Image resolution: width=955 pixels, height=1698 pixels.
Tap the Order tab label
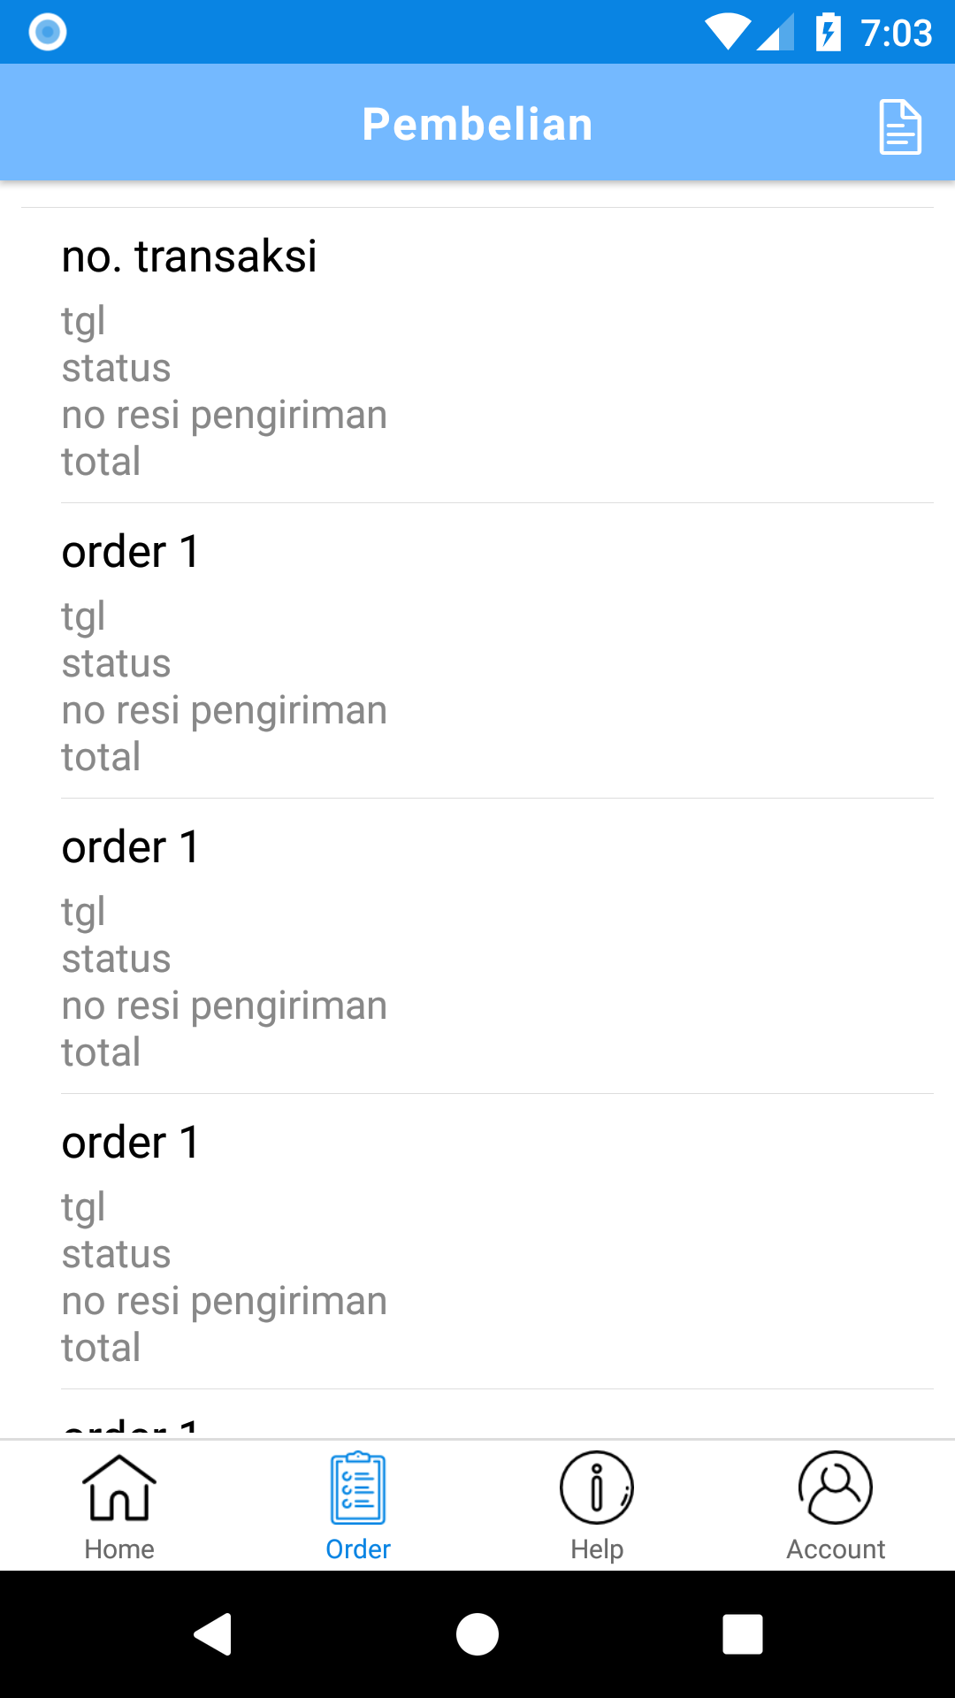pyautogui.click(x=358, y=1549)
